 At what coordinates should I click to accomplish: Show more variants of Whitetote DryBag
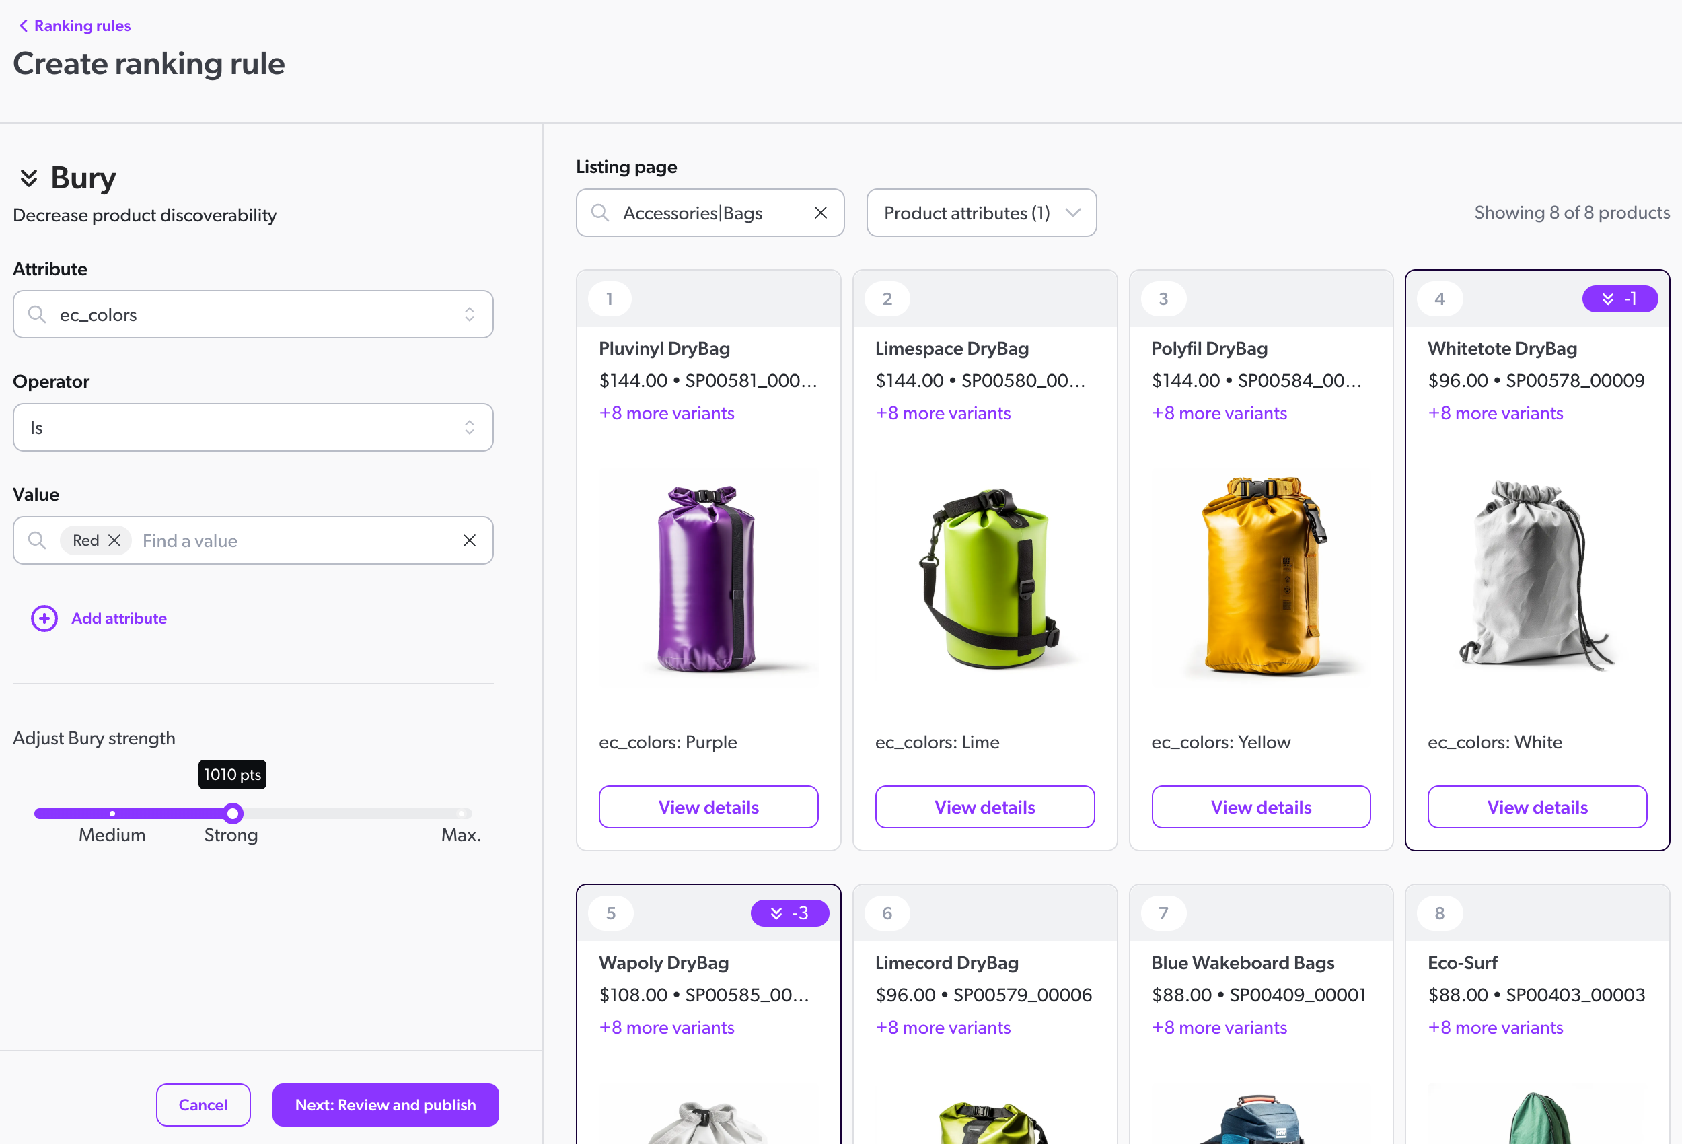click(x=1495, y=413)
